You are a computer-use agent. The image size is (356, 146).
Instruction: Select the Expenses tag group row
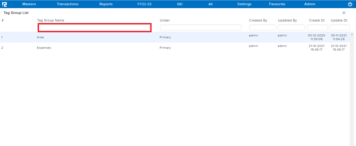coord(44,48)
